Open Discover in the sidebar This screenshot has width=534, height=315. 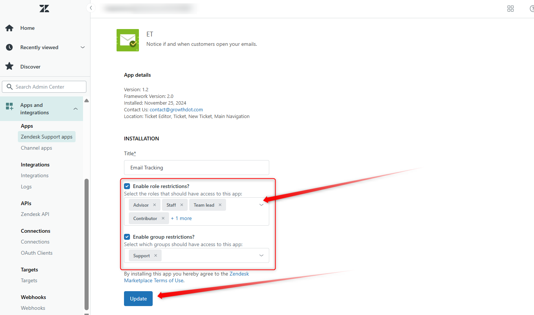click(31, 67)
